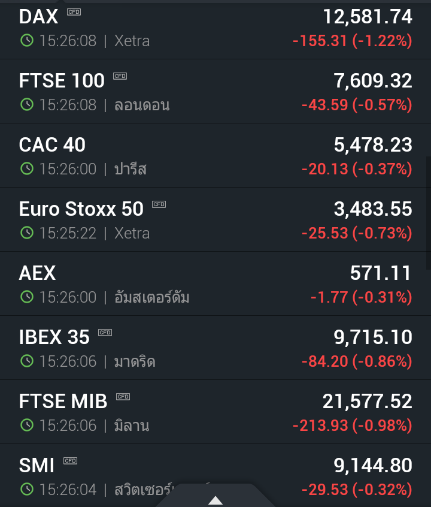Viewport: 431px width, 507px height.
Task: Click the CFD badge beside FTSE 100
Action: [x=120, y=76]
